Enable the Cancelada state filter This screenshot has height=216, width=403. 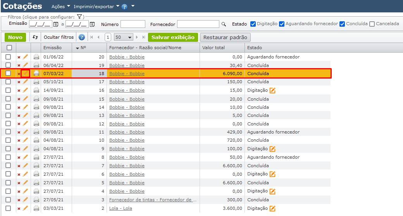click(372, 24)
